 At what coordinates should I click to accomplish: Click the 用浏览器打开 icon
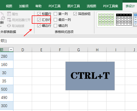(9, 20)
